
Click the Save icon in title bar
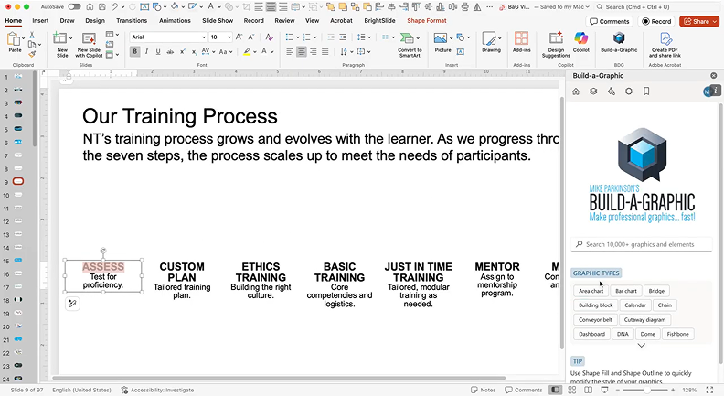[x=102, y=7]
